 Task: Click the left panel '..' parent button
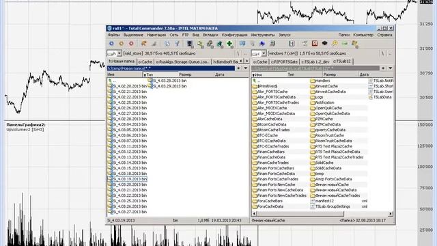coord(245,53)
